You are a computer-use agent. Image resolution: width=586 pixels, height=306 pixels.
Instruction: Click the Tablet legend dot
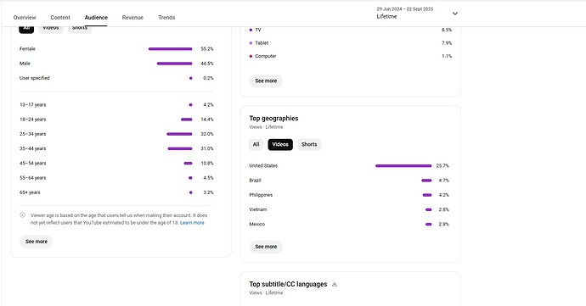(x=251, y=43)
